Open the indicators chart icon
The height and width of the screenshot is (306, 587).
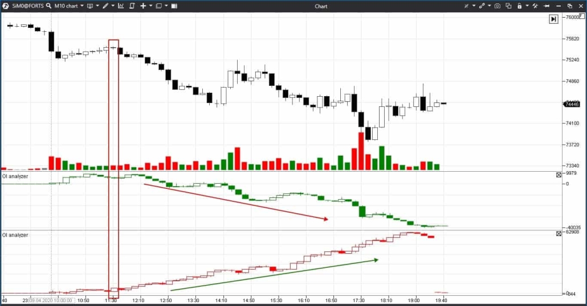pos(121,6)
